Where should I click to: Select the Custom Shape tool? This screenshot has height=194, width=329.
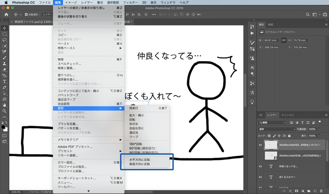pyautogui.click(x=5, y=99)
